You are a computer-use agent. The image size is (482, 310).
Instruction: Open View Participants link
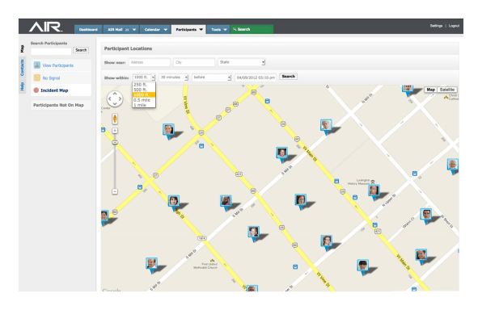[57, 65]
